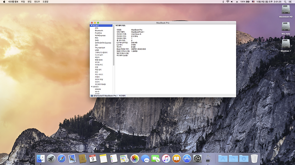The width and height of the screenshot is (295, 165).
Task: Click System Information chip icon in Dock
Action: (208, 158)
